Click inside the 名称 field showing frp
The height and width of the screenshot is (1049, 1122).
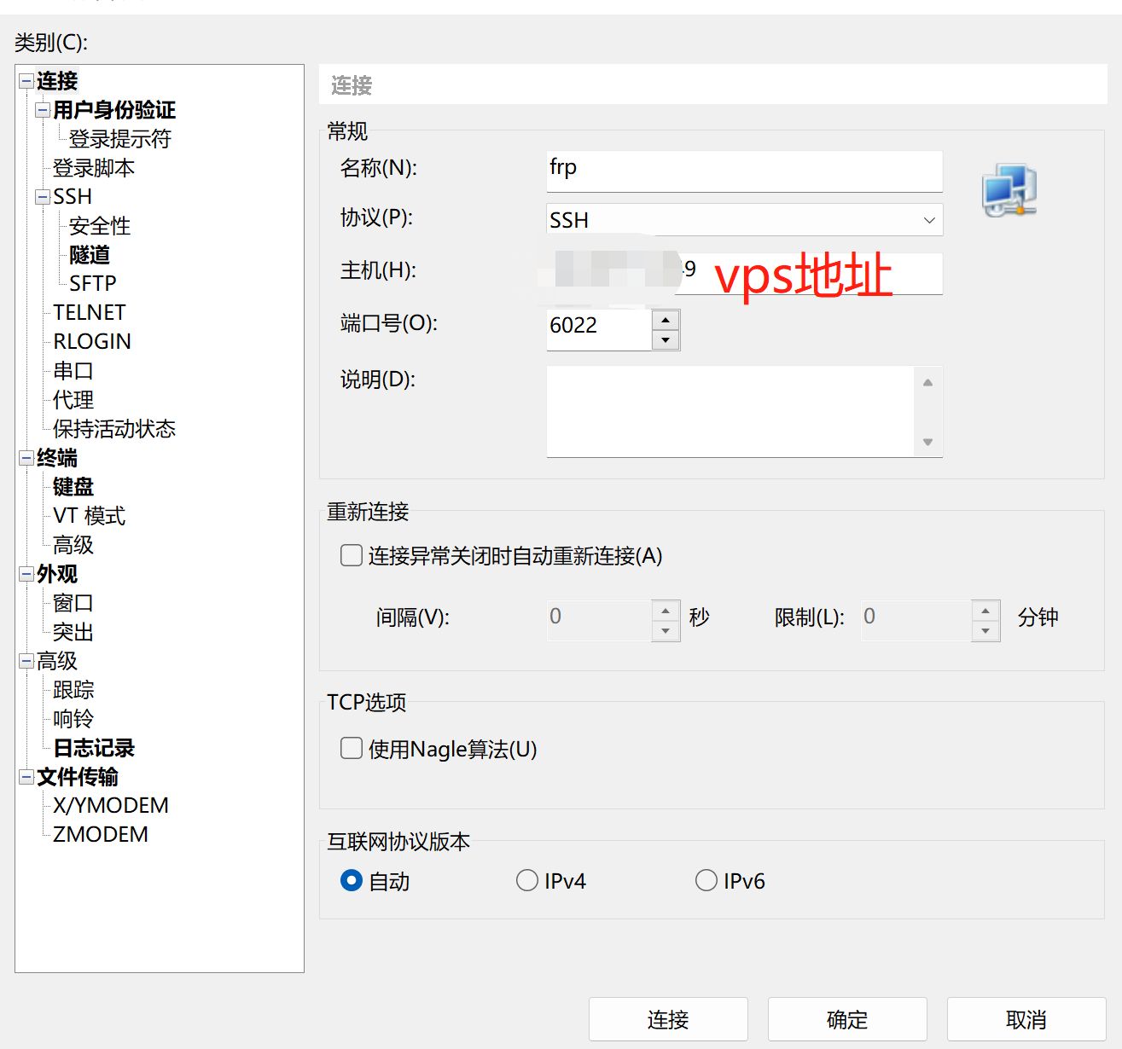click(x=742, y=170)
